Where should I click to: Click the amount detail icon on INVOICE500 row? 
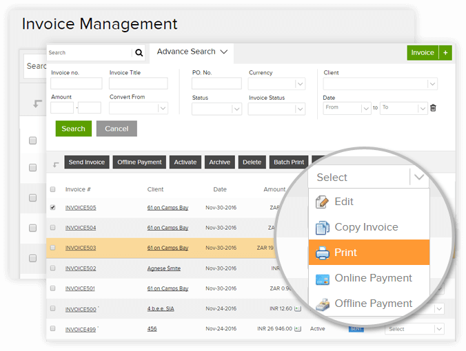[x=298, y=309]
